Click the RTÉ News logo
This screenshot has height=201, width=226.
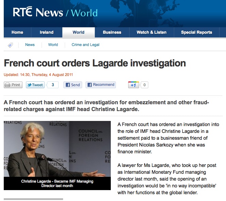pyautogui.click(x=38, y=12)
